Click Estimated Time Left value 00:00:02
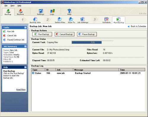The height and width of the screenshot is (117, 148). tap(107, 60)
